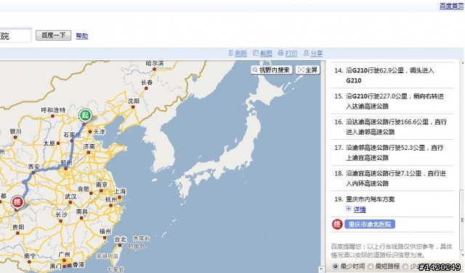Click 合肥 city label on map
Viewport: 465px width, 273px height.
pyautogui.click(x=84, y=188)
